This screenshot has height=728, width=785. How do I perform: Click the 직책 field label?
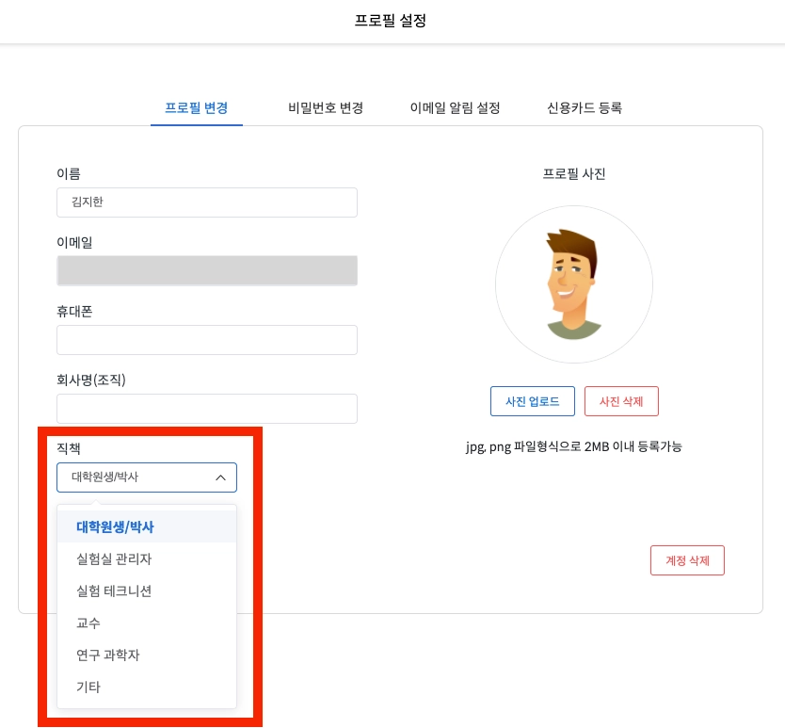coord(69,448)
